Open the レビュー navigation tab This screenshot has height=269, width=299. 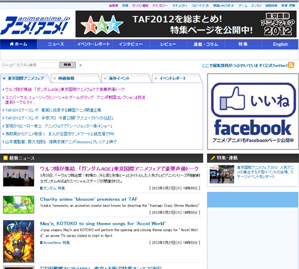(168, 44)
